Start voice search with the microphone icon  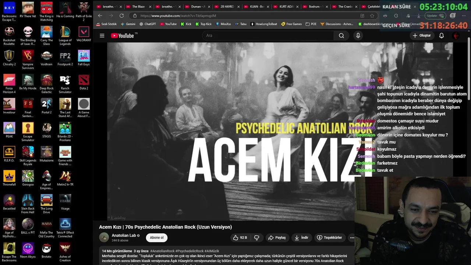pyautogui.click(x=358, y=36)
